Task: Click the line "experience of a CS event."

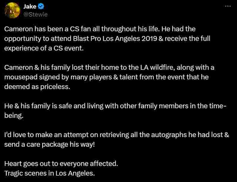Action: pos(44,48)
